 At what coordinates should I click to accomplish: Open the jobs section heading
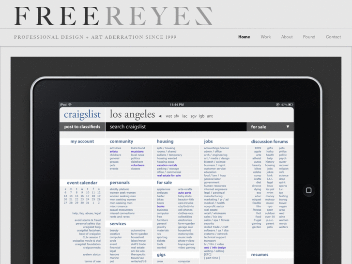208,141
